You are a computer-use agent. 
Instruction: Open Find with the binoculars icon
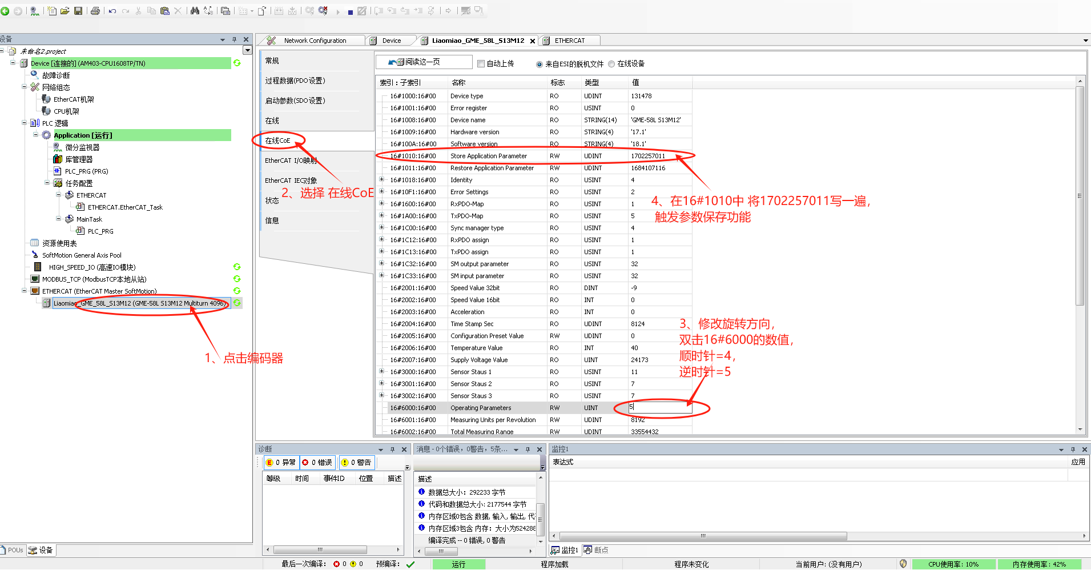[195, 11]
